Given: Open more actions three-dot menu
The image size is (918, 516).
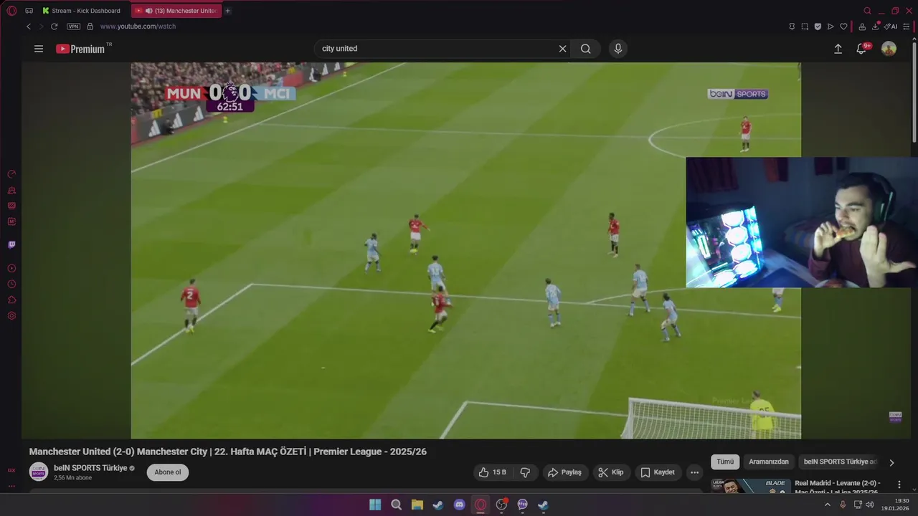Looking at the screenshot, I should (694, 472).
